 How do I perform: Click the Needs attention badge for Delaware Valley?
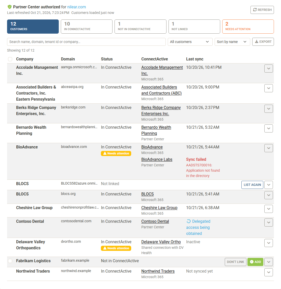pos(116,248)
